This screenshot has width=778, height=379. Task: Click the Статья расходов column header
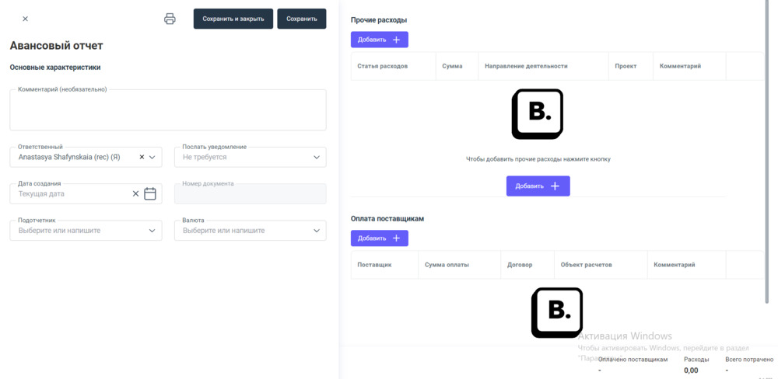[x=382, y=66]
